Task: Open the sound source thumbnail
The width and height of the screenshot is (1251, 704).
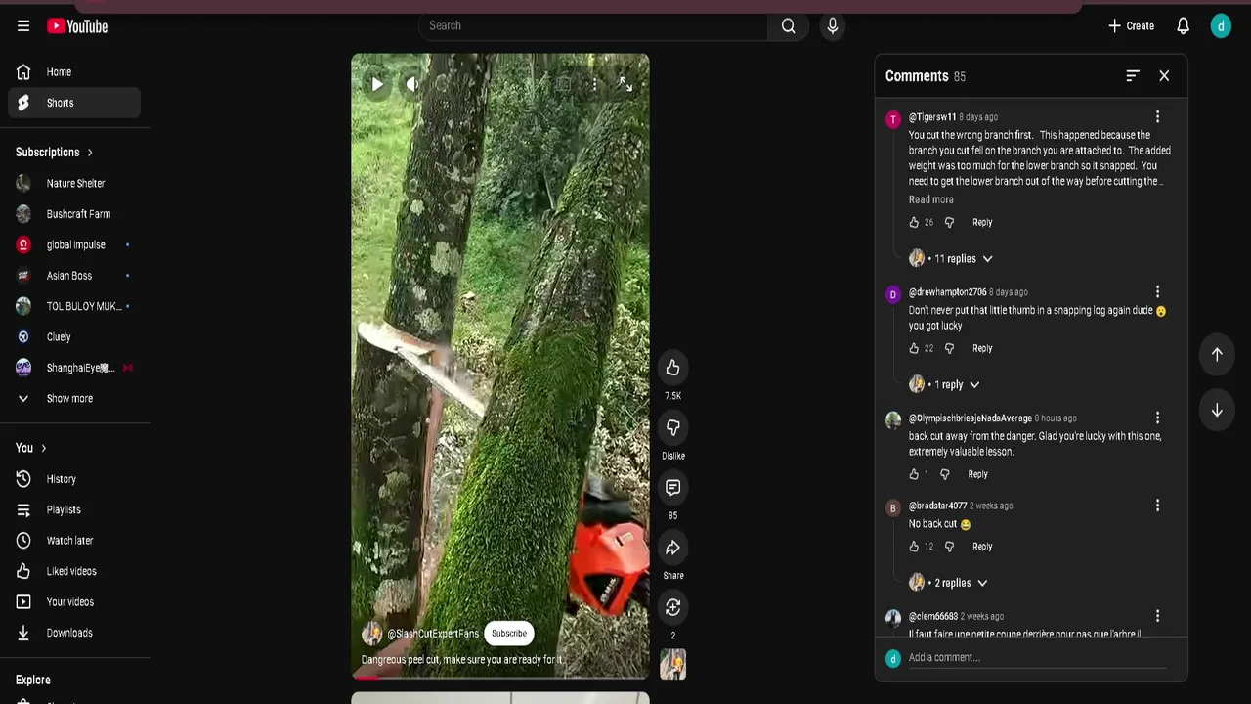Action: 672,664
